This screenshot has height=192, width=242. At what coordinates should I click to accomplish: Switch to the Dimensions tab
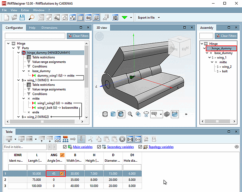(x=49, y=28)
